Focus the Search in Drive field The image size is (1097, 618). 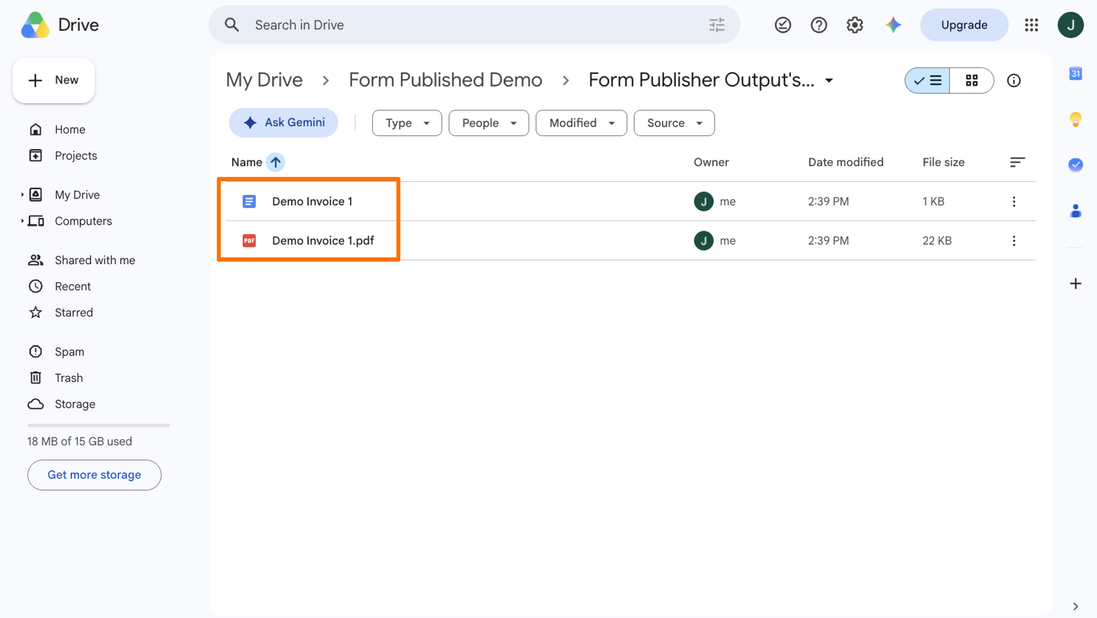click(474, 25)
